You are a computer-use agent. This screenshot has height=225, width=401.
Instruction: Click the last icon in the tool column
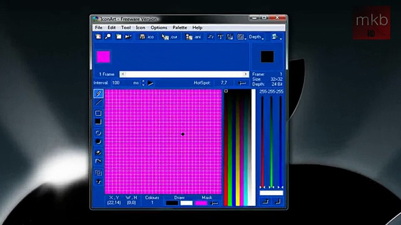coord(98,182)
